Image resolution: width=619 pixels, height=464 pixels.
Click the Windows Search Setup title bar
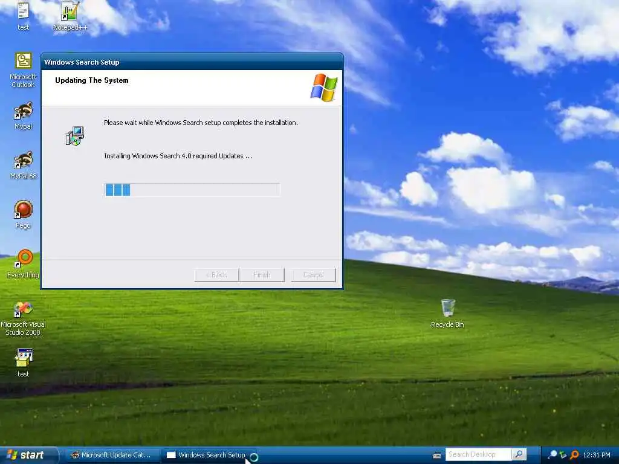point(192,62)
